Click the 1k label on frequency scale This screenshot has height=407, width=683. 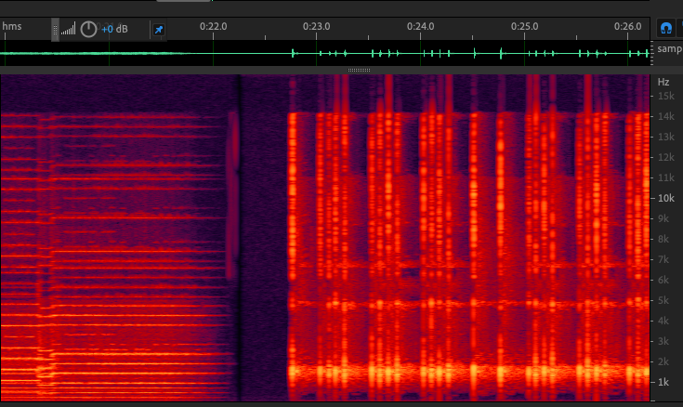tap(664, 382)
